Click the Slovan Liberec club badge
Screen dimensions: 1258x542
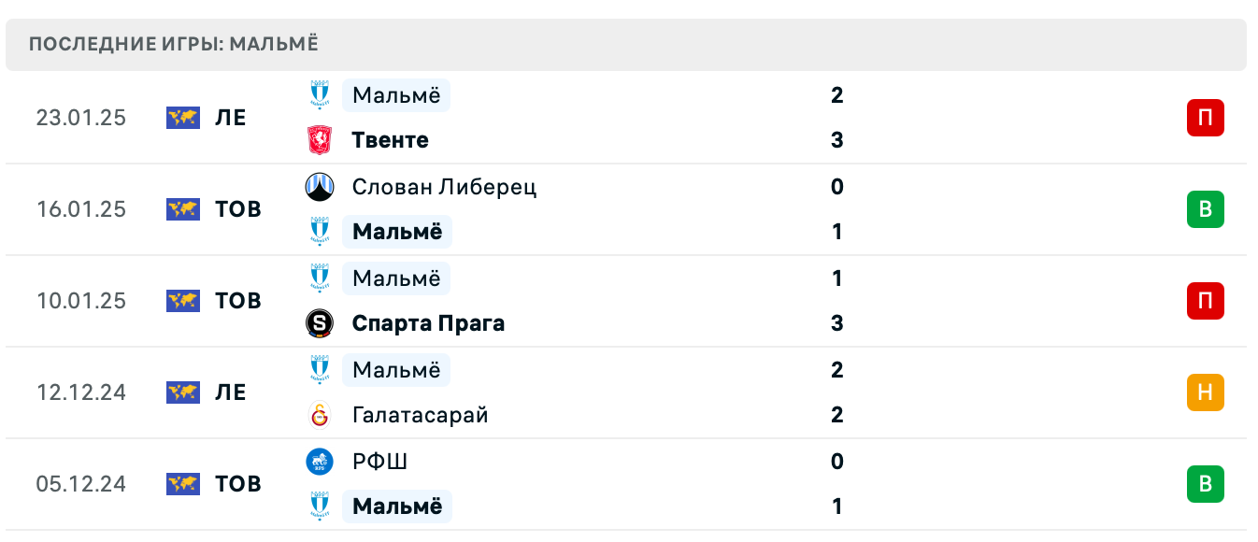click(x=320, y=186)
